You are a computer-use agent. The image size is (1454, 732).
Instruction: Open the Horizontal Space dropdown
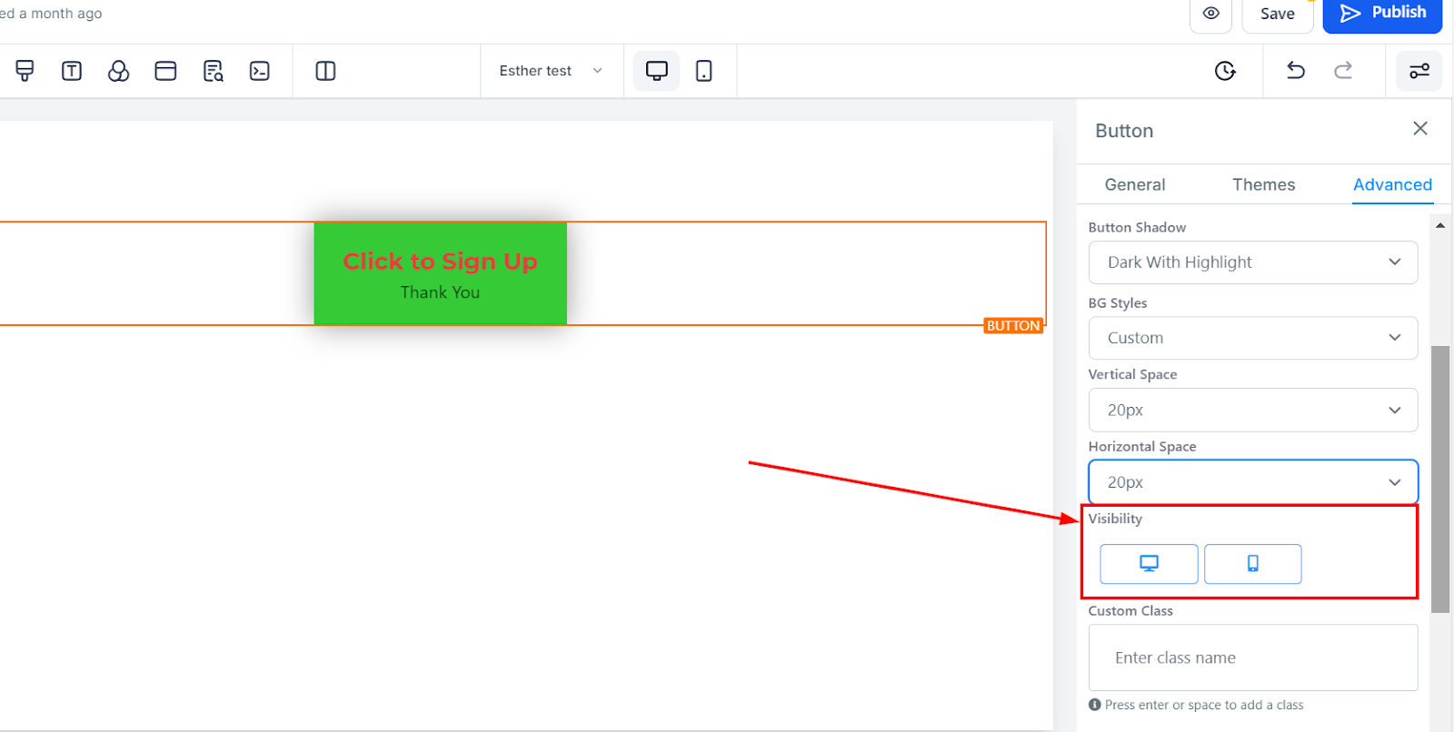coord(1253,482)
